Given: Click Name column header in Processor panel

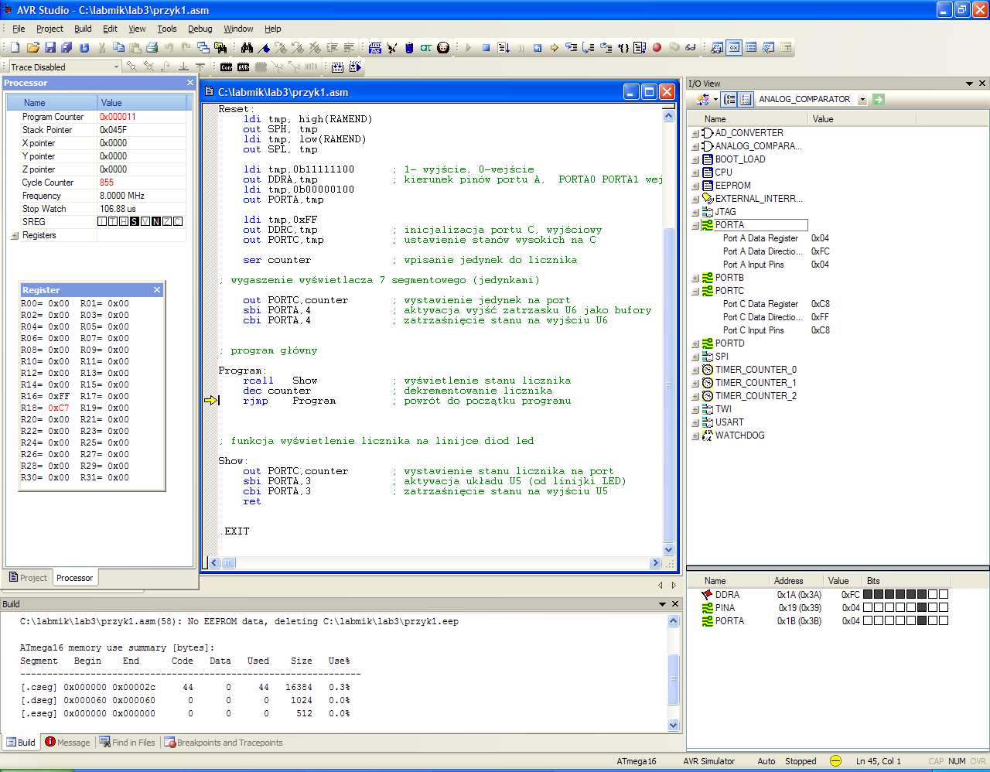Looking at the screenshot, I should coord(52,102).
